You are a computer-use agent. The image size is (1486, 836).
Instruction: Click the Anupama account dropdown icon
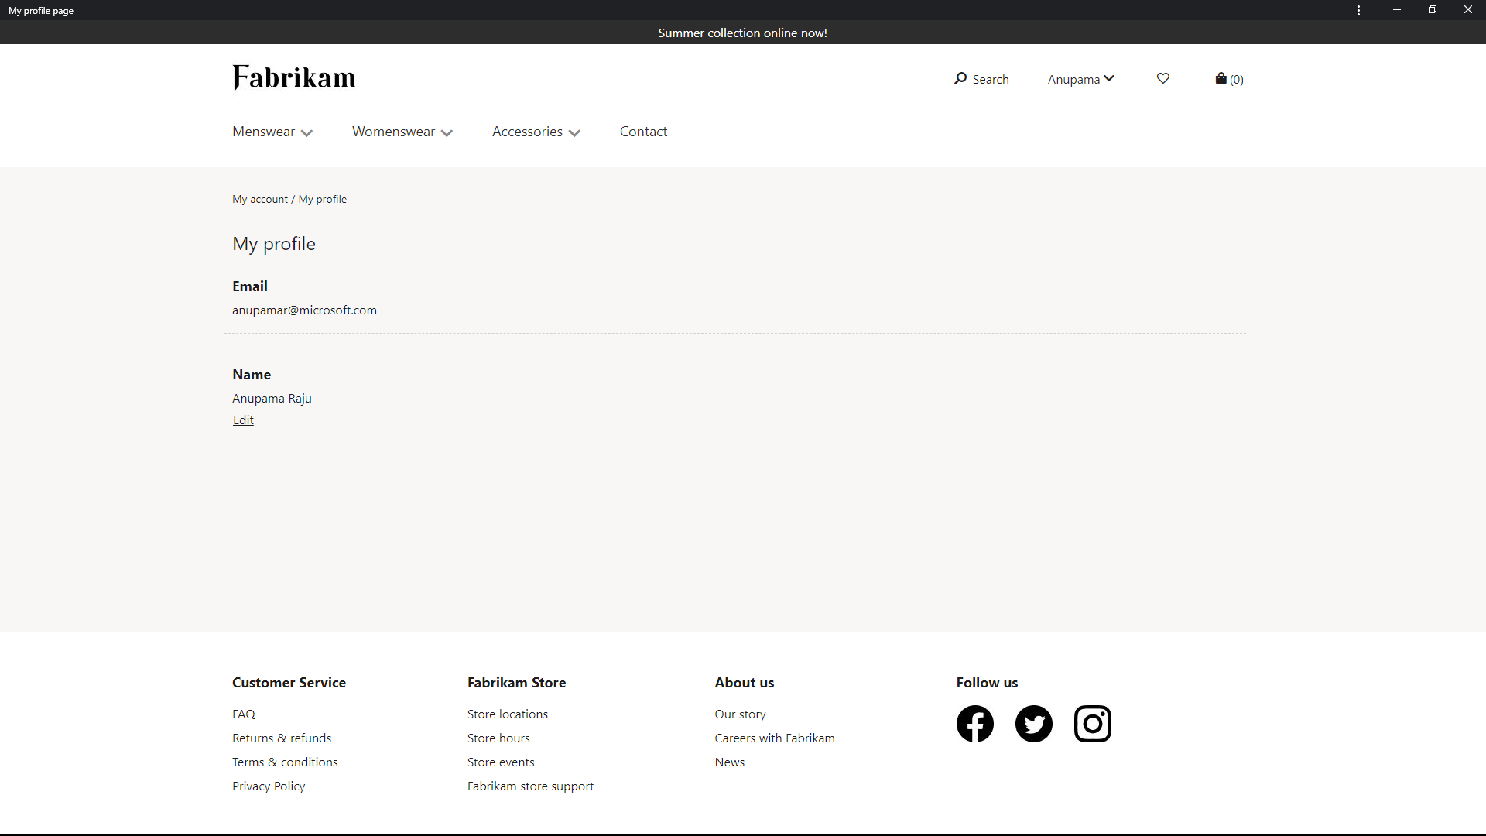(x=1109, y=77)
